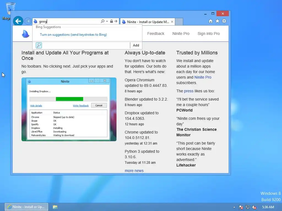Go back using the browser back arrow

tap(18, 21)
